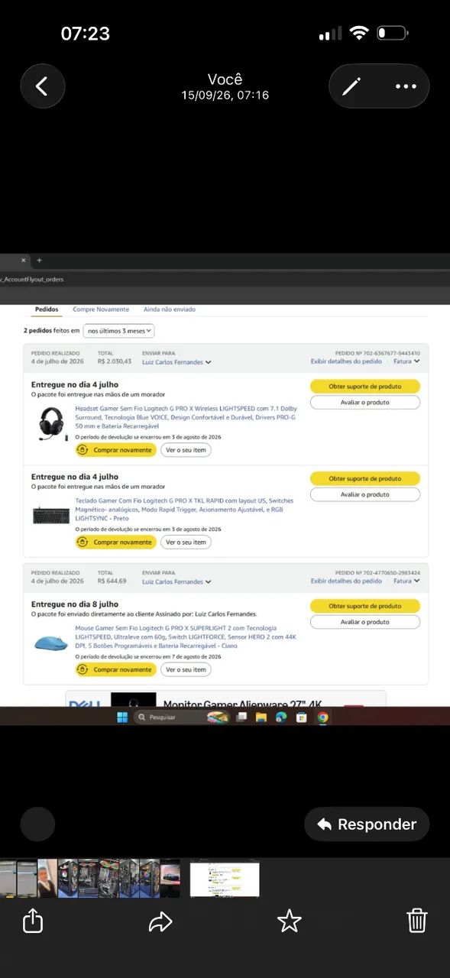Click the 'Entregue no dia 8 julho' heading
The image size is (450, 978).
coord(75,604)
